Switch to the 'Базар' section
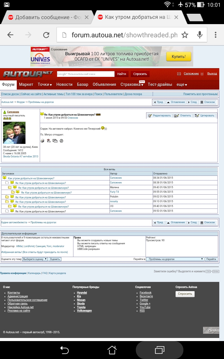The height and width of the screenshot is (359, 224). 83,84
